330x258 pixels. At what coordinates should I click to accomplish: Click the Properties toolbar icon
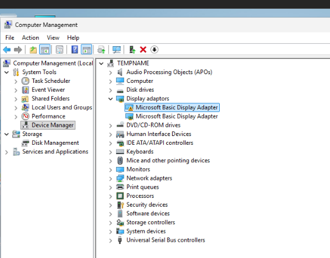pyautogui.click(x=59, y=50)
